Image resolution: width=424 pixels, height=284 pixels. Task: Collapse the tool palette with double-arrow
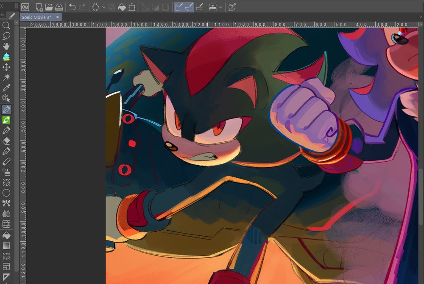pyautogui.click(x=1, y=6)
